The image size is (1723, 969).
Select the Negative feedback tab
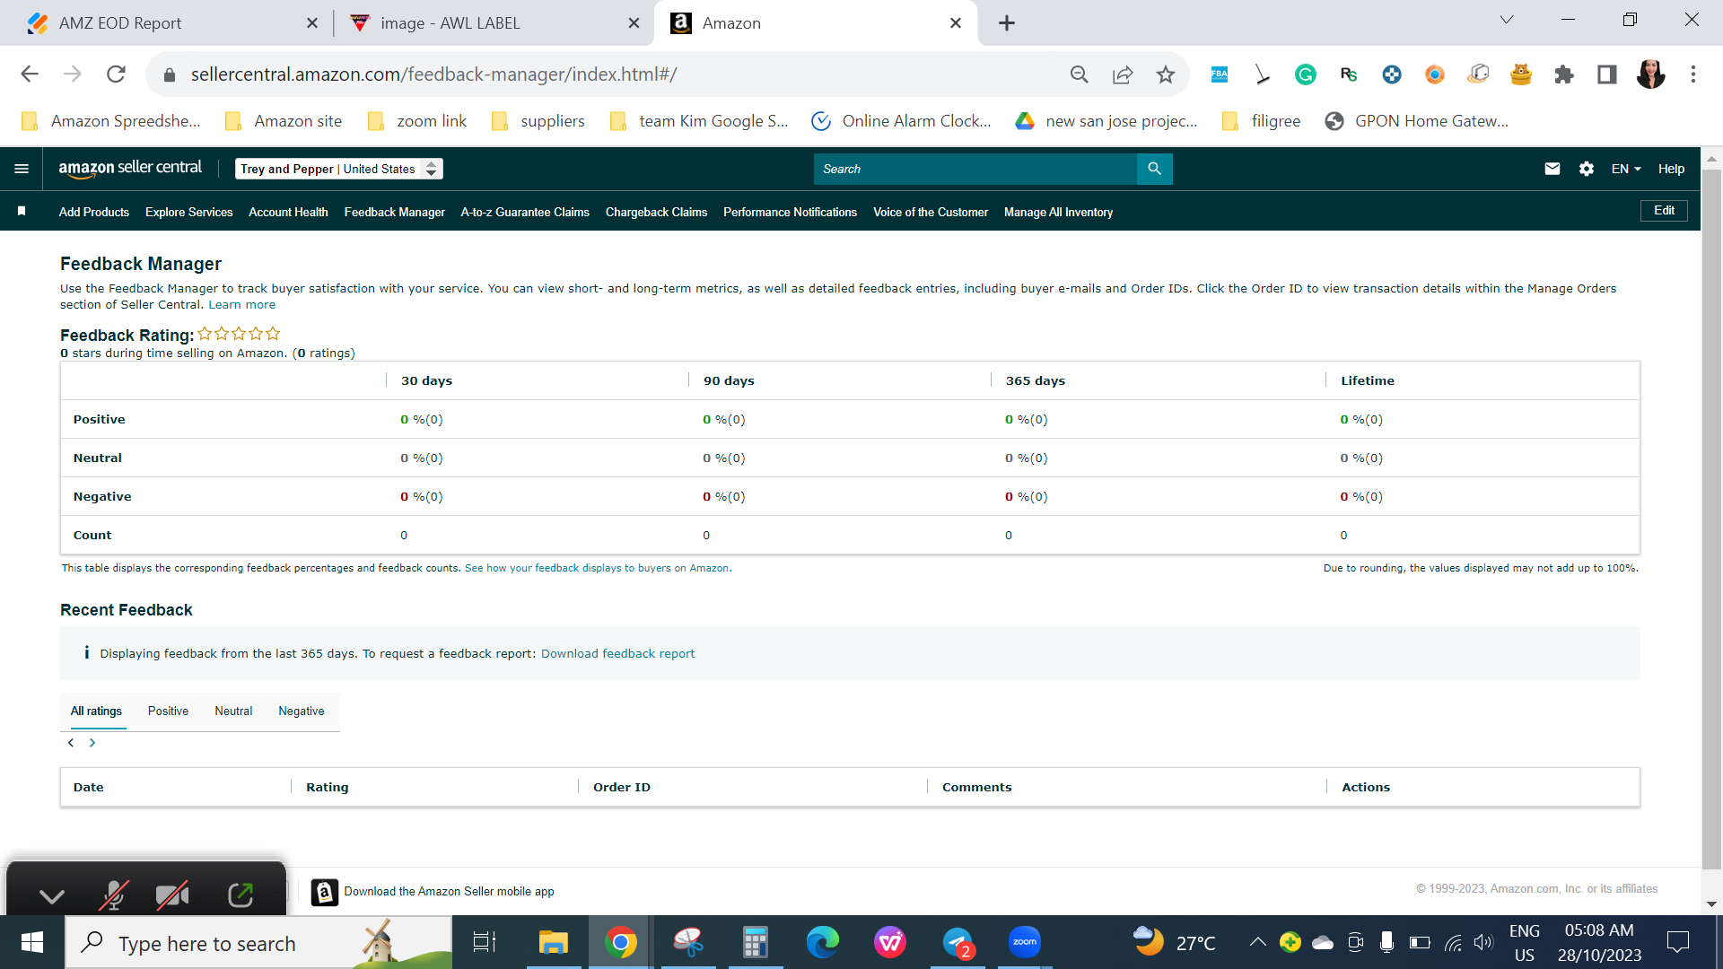click(x=302, y=711)
